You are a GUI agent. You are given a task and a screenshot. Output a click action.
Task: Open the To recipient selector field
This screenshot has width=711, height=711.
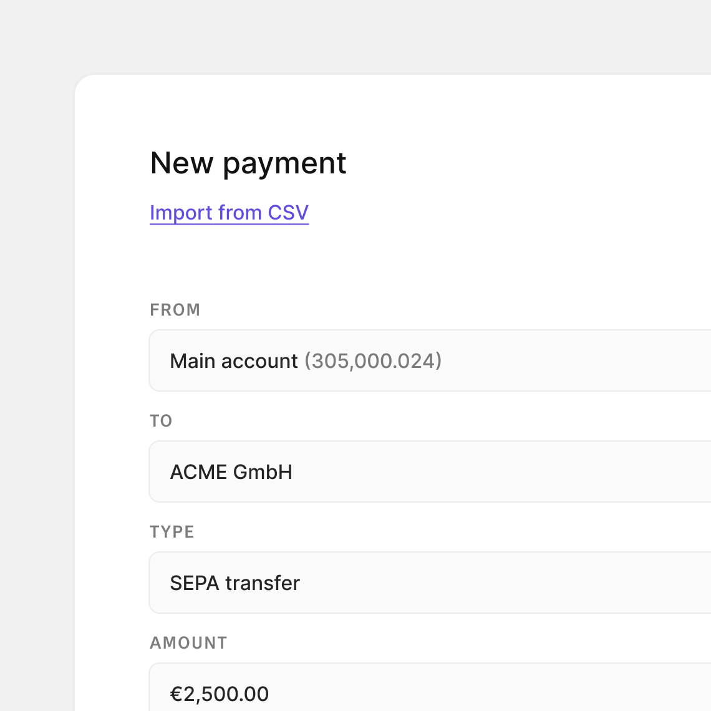430,472
